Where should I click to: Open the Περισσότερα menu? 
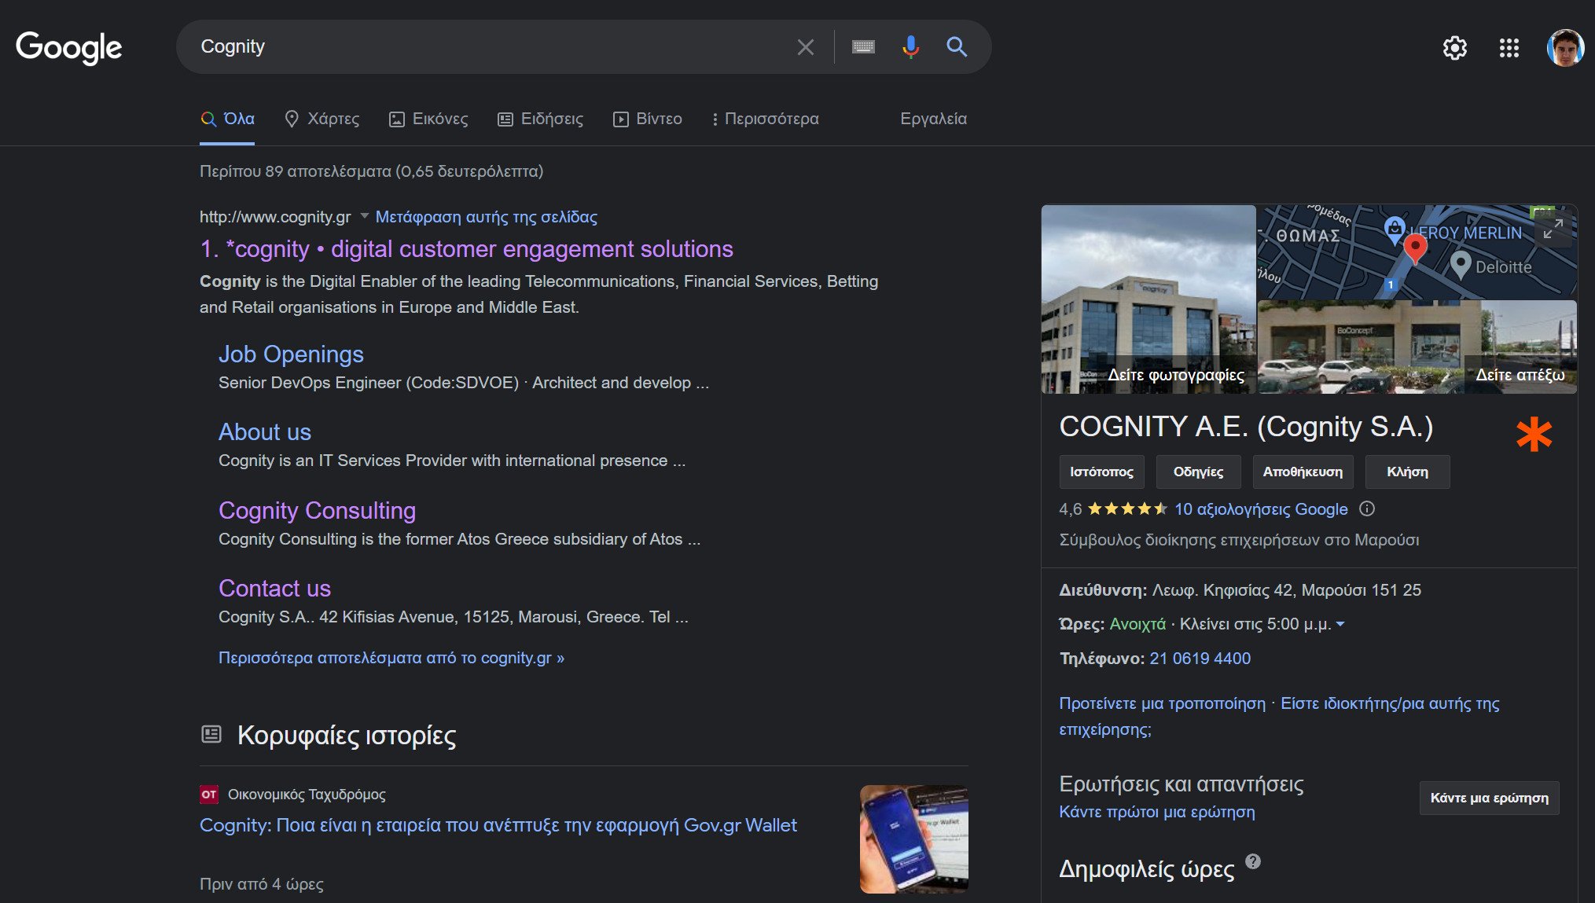tap(766, 119)
